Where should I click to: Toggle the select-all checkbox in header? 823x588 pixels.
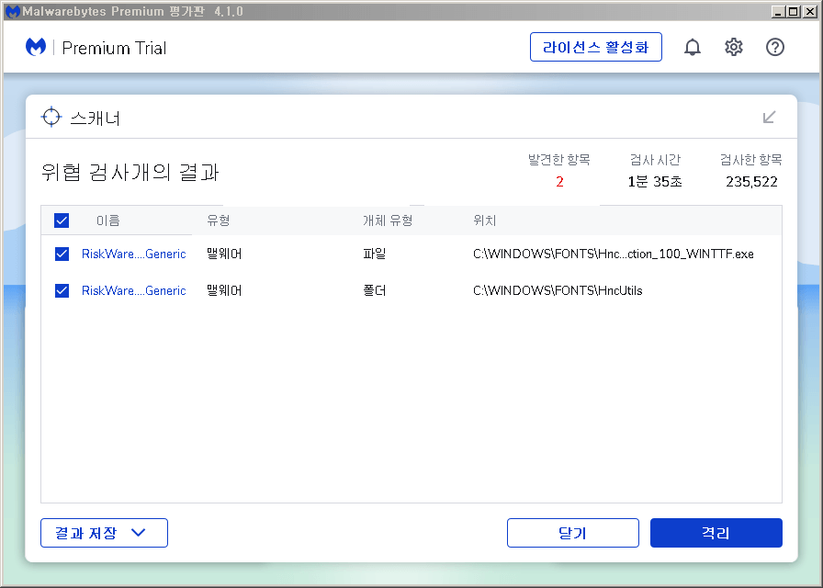point(62,220)
